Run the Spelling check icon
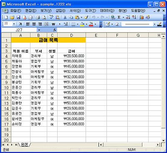This screenshot has width=167, height=153. [x=51, y=17]
